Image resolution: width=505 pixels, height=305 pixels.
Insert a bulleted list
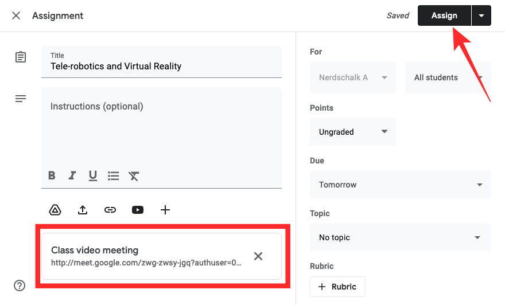[114, 176]
